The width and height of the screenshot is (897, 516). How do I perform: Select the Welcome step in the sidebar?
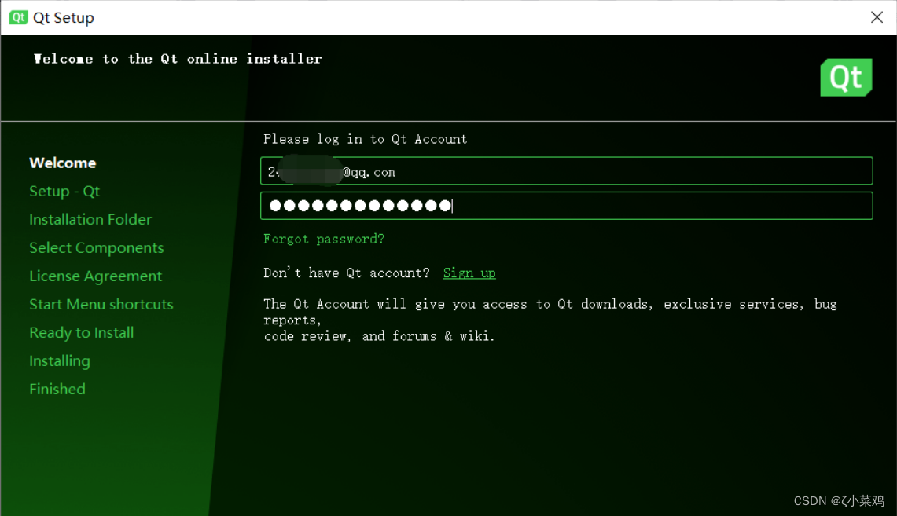(63, 163)
